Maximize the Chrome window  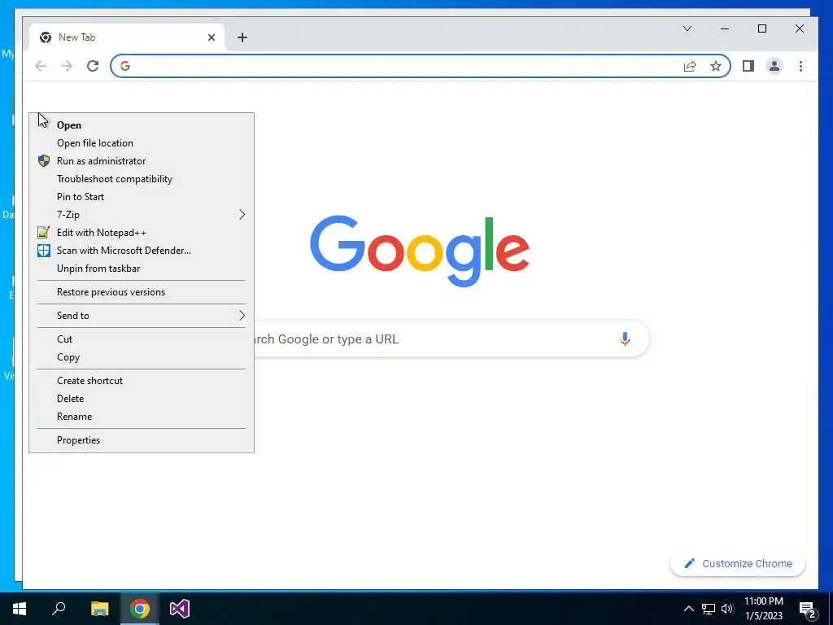click(x=761, y=28)
